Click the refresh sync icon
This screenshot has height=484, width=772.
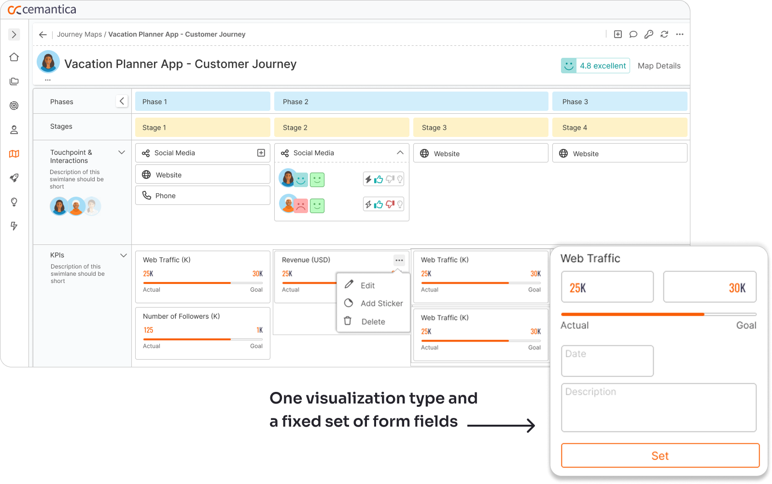[x=664, y=34]
